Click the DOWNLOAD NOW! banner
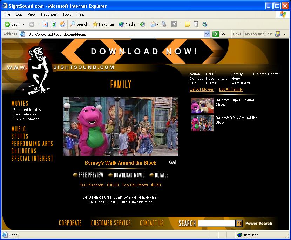Viewport: 291px width, 240px height. (x=144, y=51)
